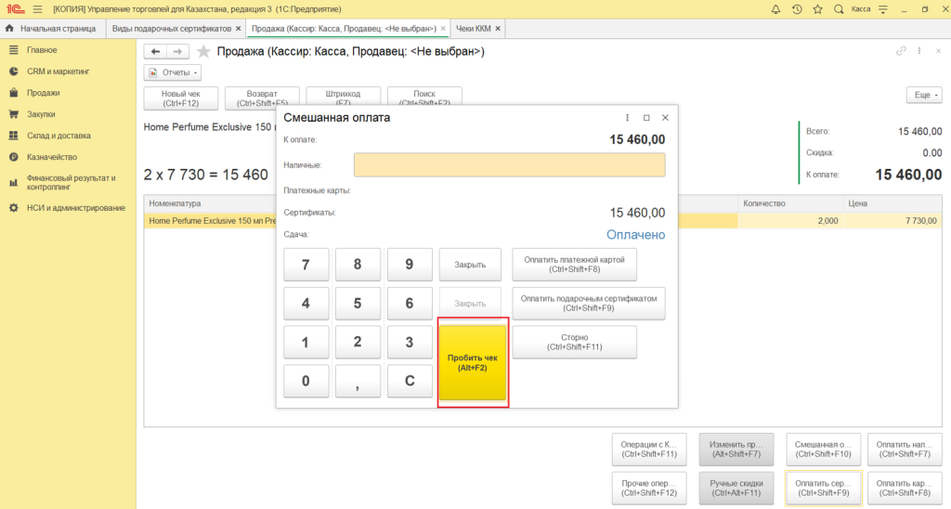The width and height of the screenshot is (951, 509).
Task: Open Финансовый результат и контроллинг section
Action: coord(71,183)
